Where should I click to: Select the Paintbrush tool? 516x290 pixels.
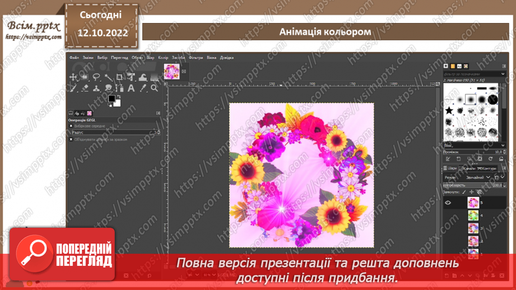[x=73, y=88]
